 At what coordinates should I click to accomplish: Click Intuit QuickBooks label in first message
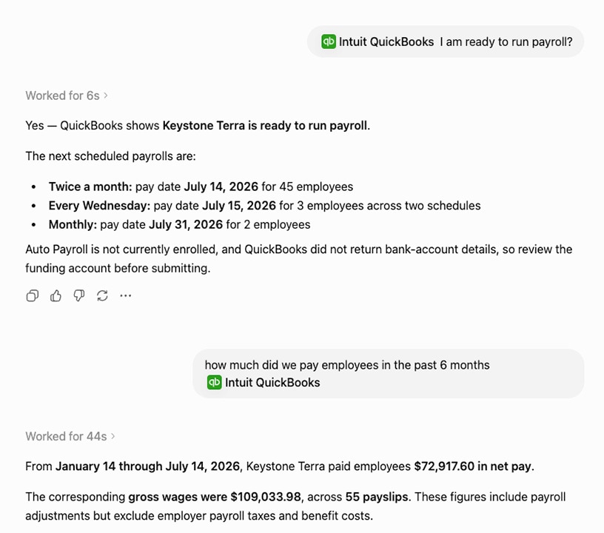[x=386, y=41]
